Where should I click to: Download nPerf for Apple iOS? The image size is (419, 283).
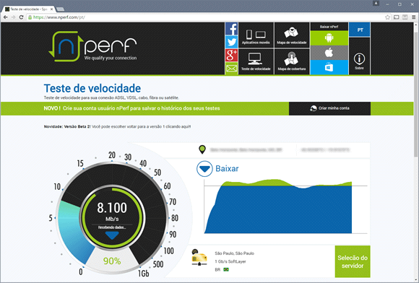point(329,53)
